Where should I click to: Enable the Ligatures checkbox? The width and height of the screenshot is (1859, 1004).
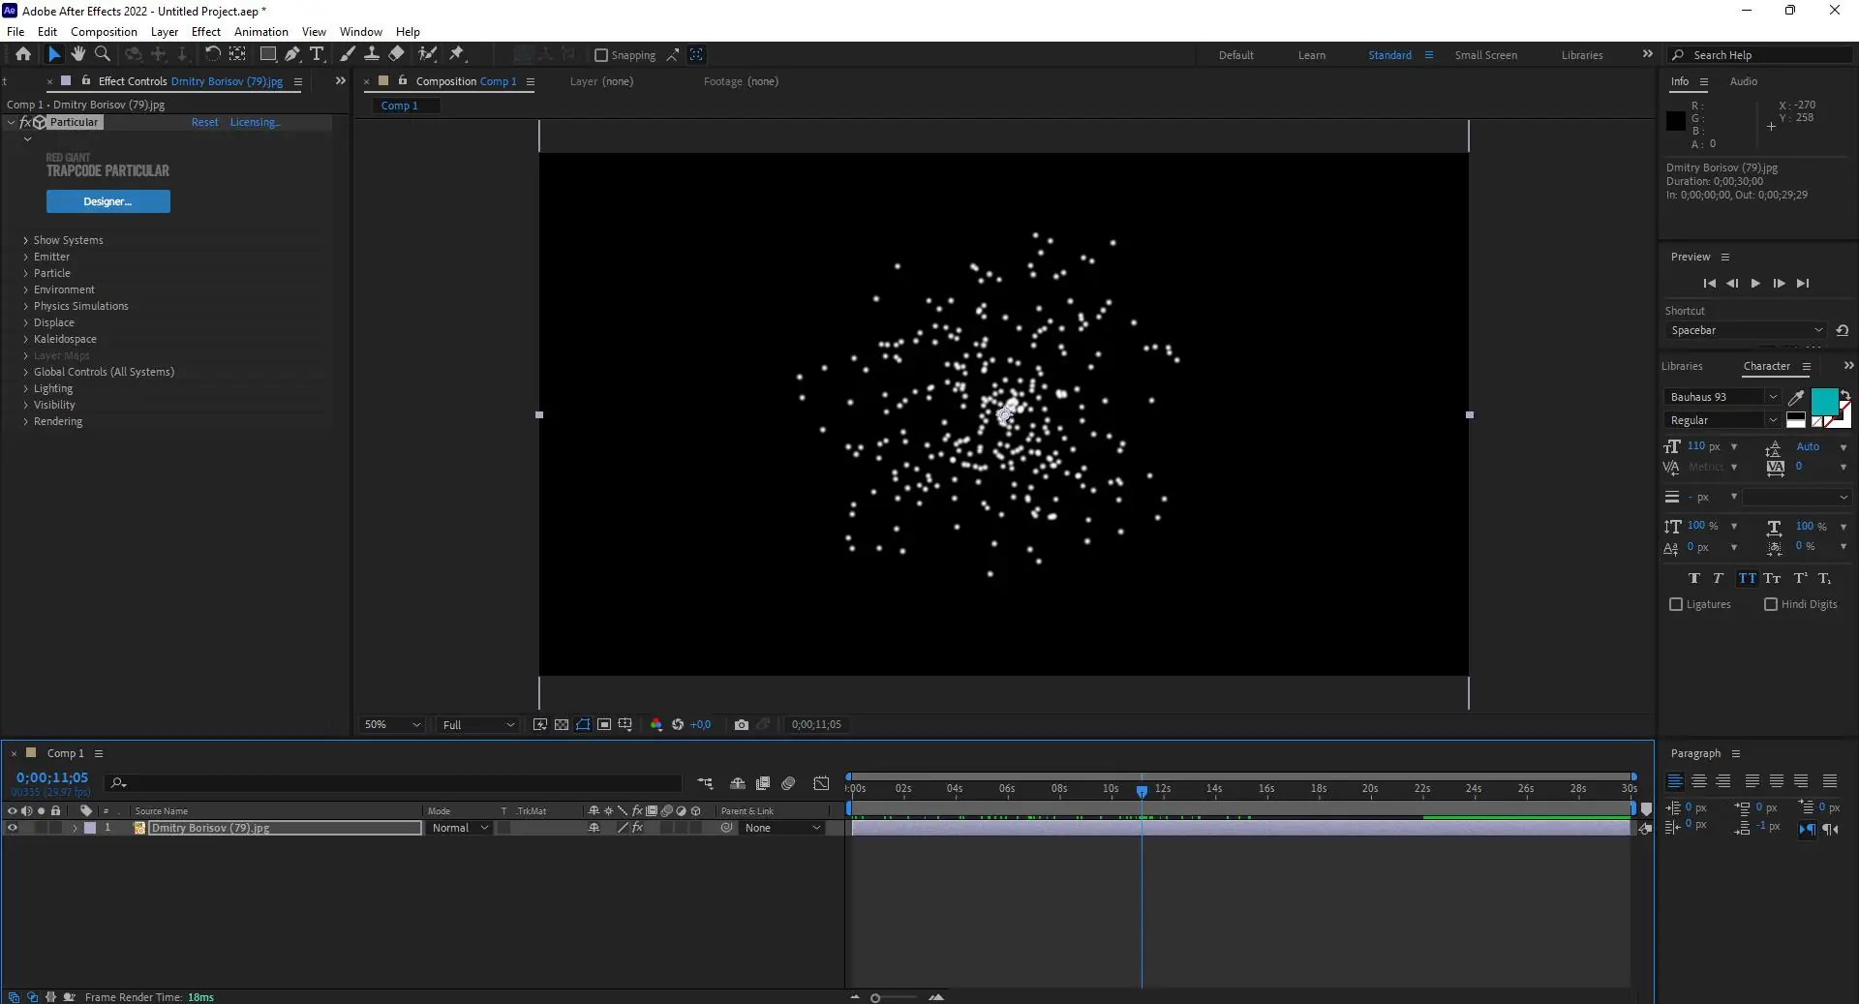[x=1676, y=604]
